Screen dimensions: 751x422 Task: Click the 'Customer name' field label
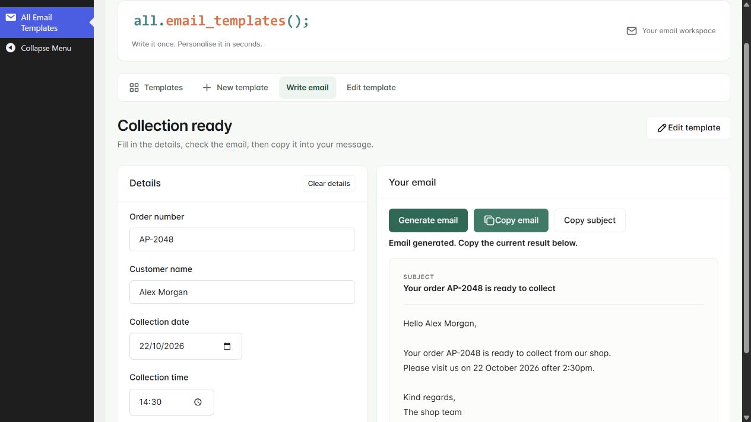pyautogui.click(x=161, y=269)
